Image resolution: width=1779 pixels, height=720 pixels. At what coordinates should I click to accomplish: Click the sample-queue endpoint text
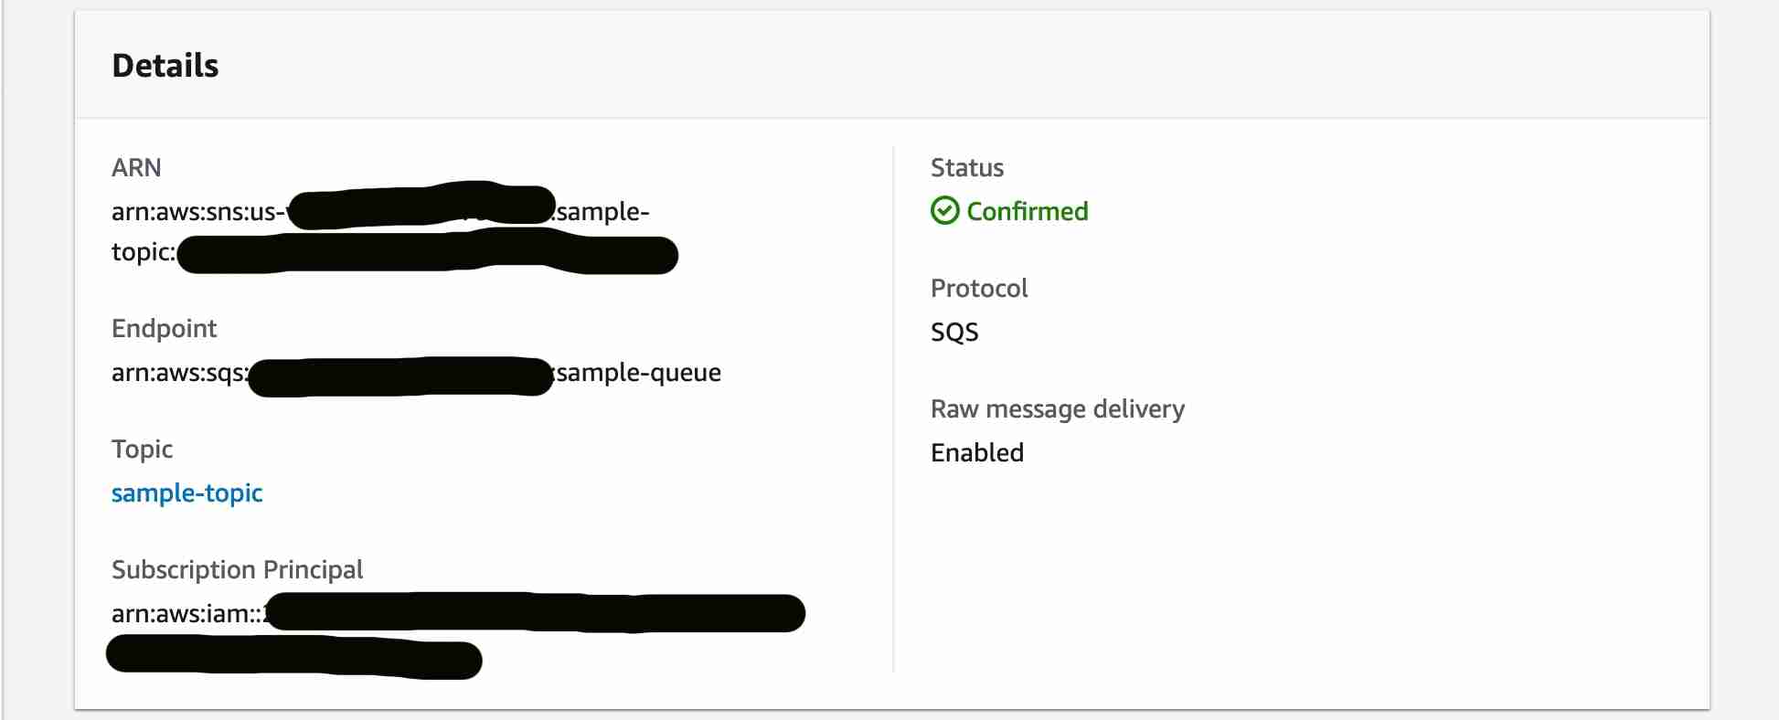click(639, 372)
